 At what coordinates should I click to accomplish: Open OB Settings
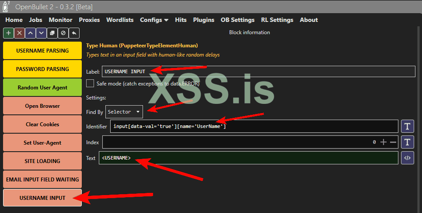pyautogui.click(x=237, y=20)
